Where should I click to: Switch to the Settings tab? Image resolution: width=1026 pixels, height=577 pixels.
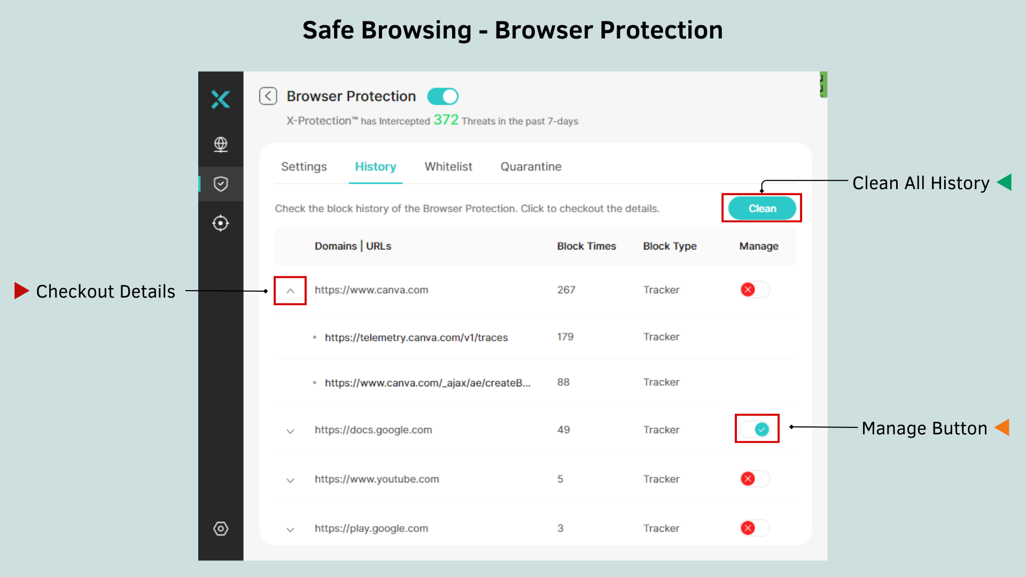click(x=303, y=166)
